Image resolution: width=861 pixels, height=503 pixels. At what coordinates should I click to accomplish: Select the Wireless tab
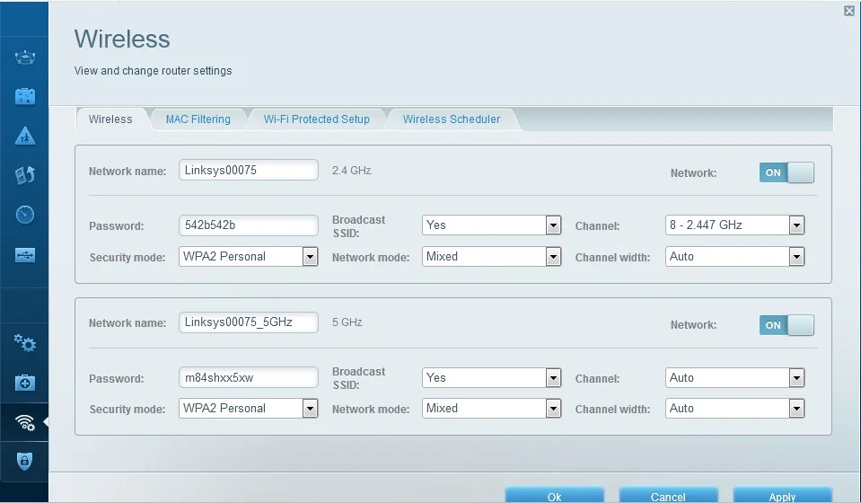[x=111, y=119]
